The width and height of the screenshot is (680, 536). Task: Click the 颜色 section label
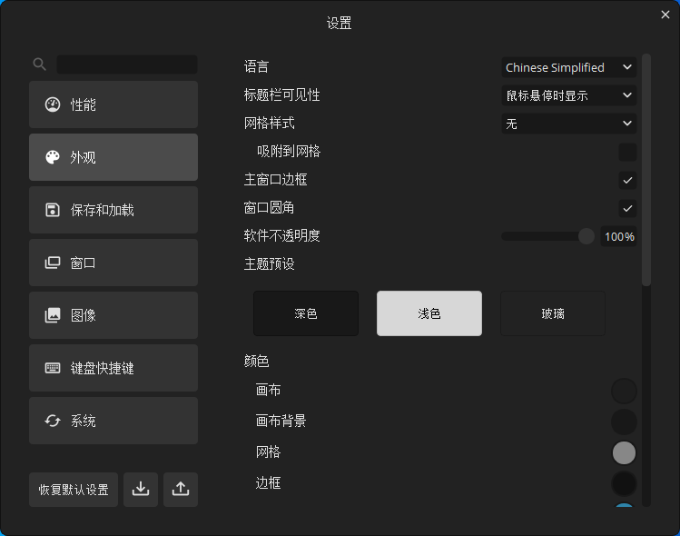(x=257, y=361)
